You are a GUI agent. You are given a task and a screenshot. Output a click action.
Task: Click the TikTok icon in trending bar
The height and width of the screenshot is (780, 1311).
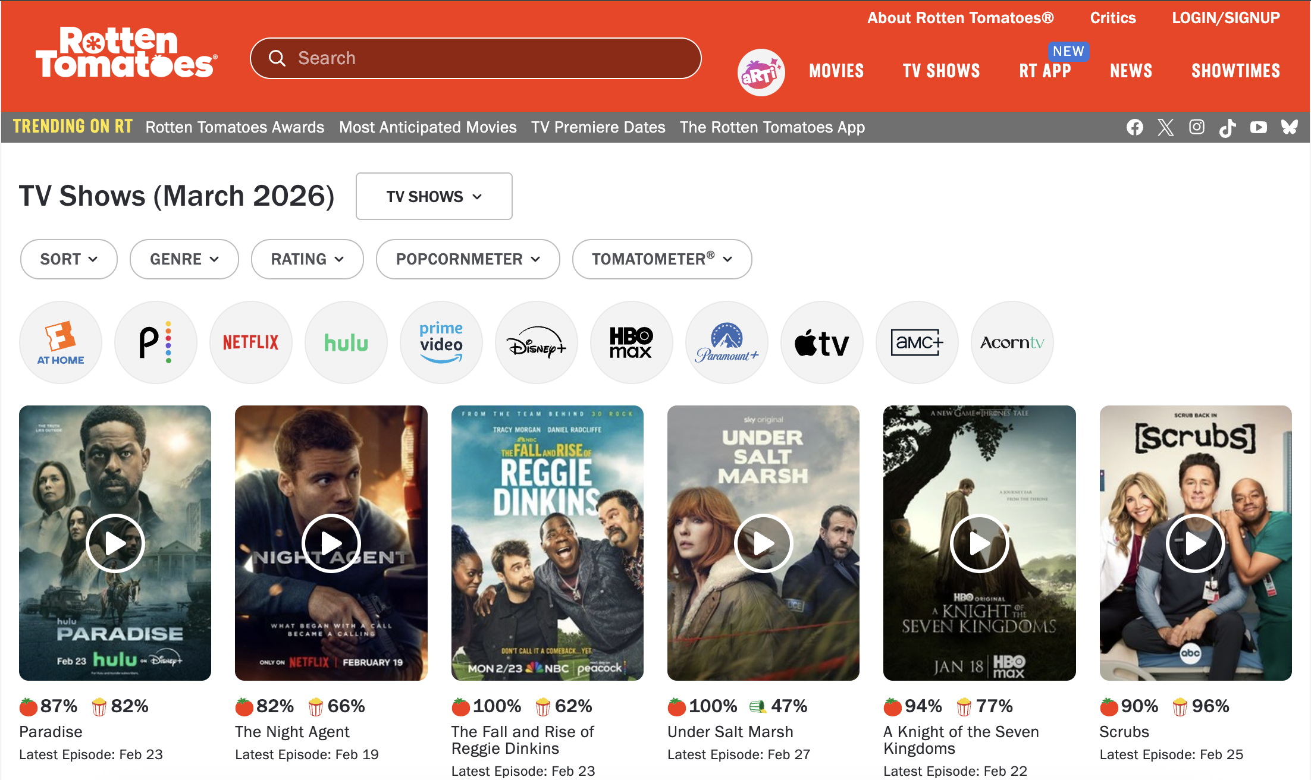click(1227, 127)
